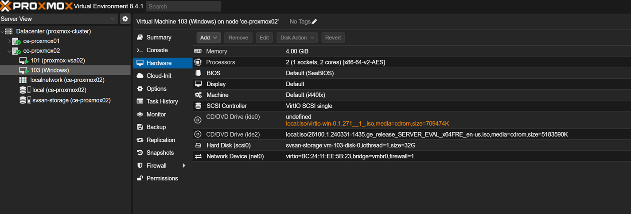Select the svsan-storage:vm-103-disk-0 value
The image size is (631, 214).
[x=351, y=145]
